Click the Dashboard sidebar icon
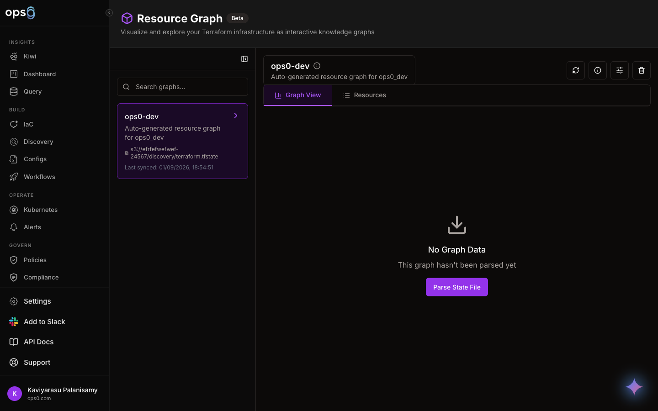The image size is (658, 411). pyautogui.click(x=14, y=74)
